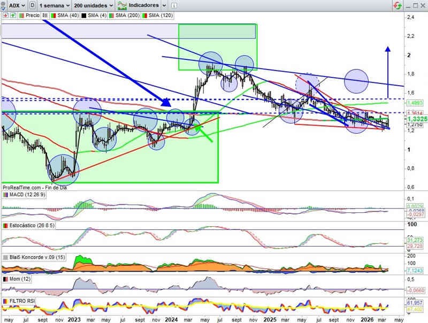
Task: Click the red-green refresh arrows icon
Action: pos(397,5)
